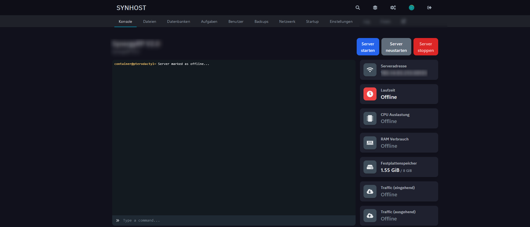Click the command prompt chevron icon
The width and height of the screenshot is (530, 227).
point(118,220)
